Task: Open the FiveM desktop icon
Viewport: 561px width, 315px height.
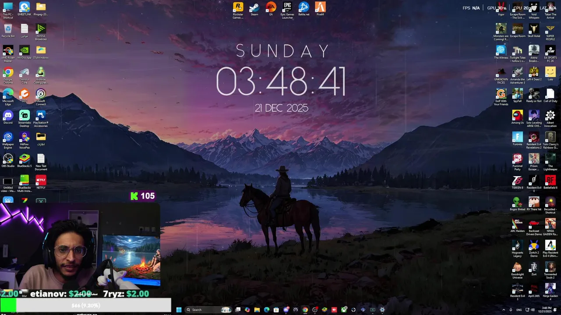Action: pyautogui.click(x=320, y=9)
